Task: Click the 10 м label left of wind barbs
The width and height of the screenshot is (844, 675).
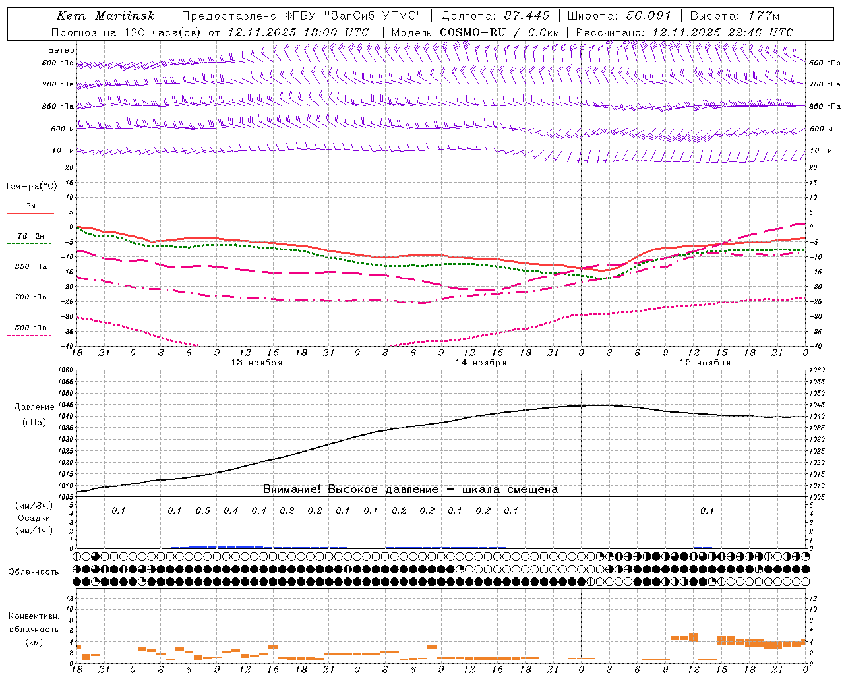Action: (63, 150)
